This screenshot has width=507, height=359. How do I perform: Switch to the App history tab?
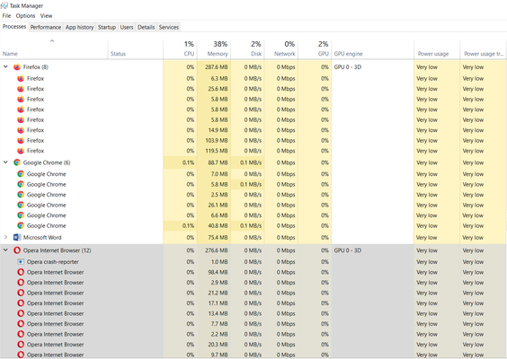click(79, 28)
